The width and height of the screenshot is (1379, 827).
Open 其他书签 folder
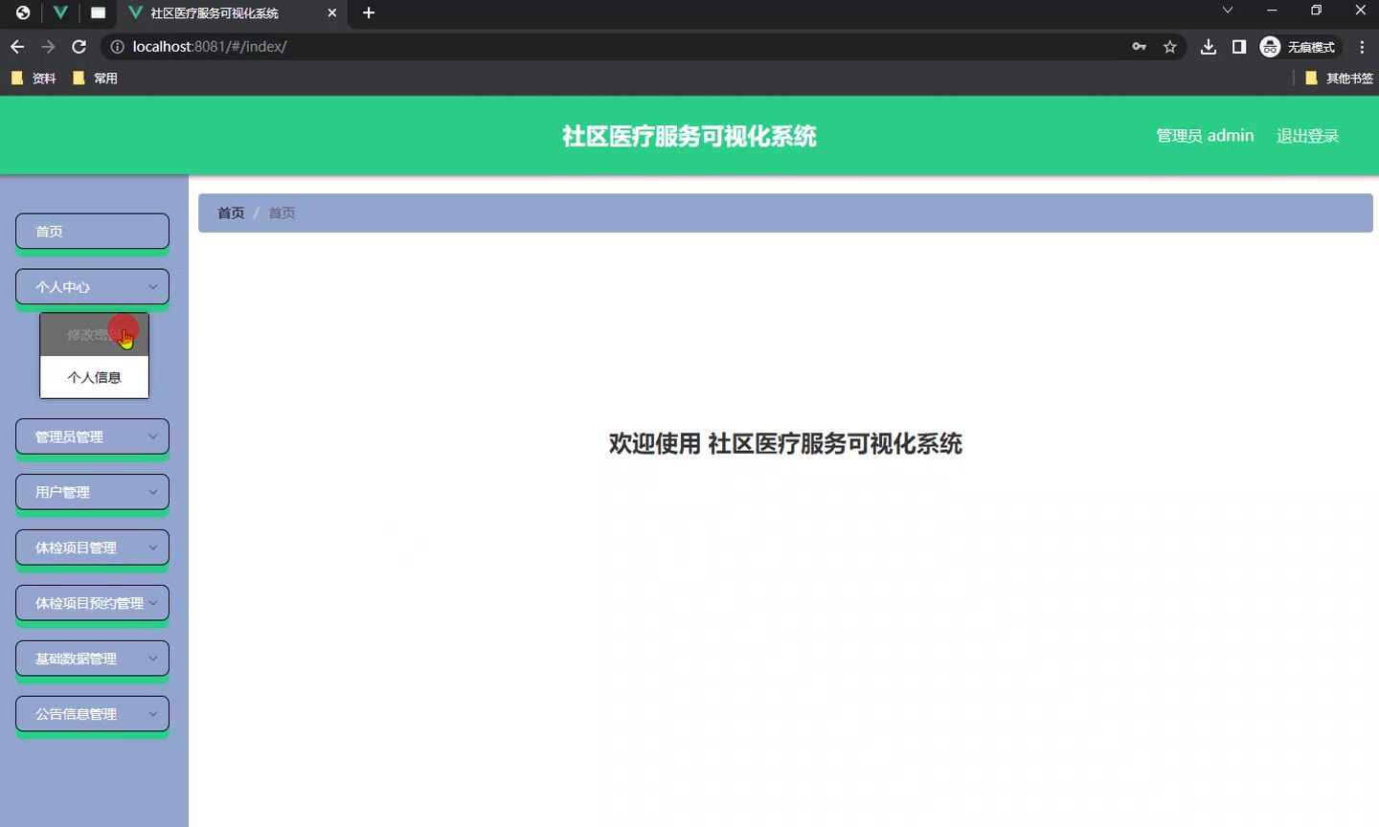coord(1339,78)
